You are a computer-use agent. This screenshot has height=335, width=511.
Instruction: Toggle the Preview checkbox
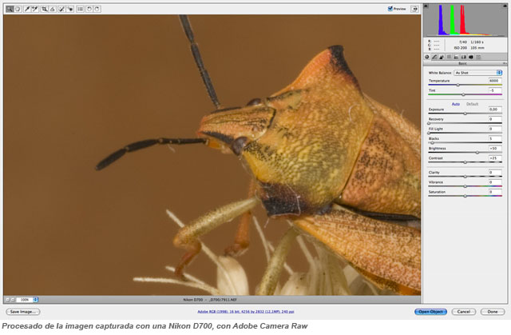point(390,9)
